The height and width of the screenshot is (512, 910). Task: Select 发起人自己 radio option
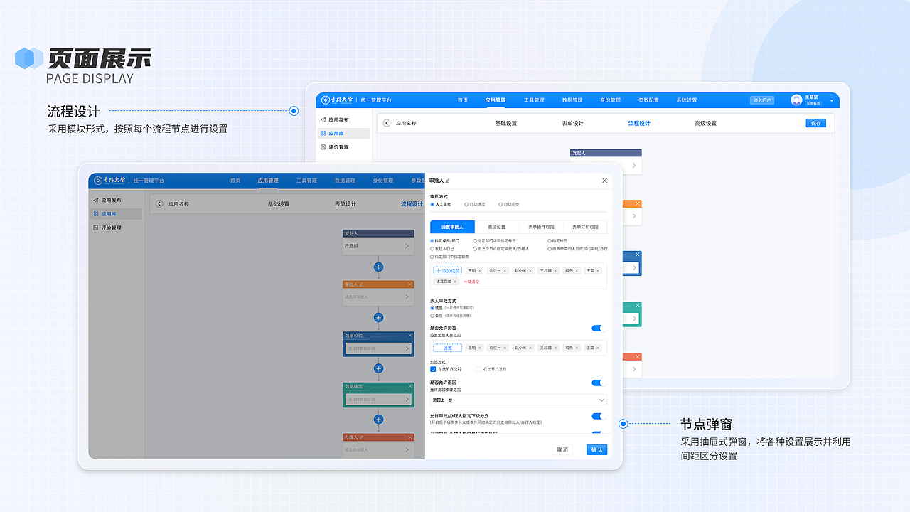(x=432, y=249)
